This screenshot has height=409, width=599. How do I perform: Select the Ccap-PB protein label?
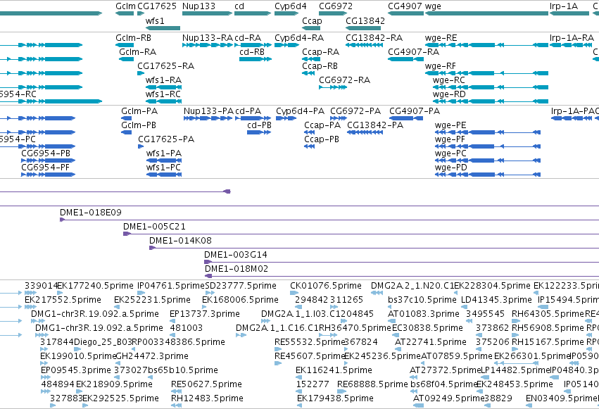pos(322,140)
